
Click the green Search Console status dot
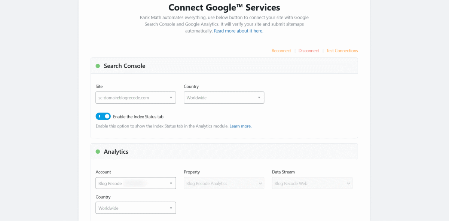coord(98,66)
